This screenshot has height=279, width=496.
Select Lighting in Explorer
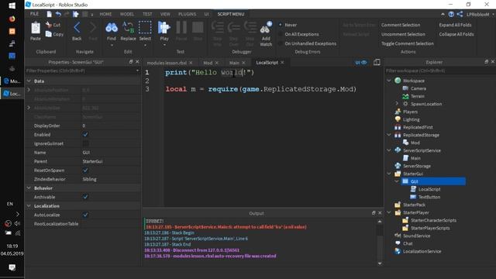point(412,119)
